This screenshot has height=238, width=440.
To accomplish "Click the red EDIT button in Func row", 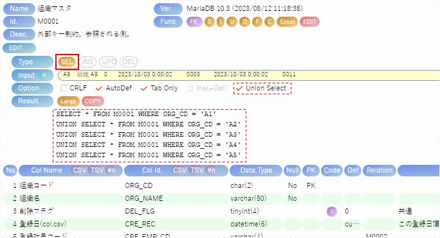I will (310, 22).
